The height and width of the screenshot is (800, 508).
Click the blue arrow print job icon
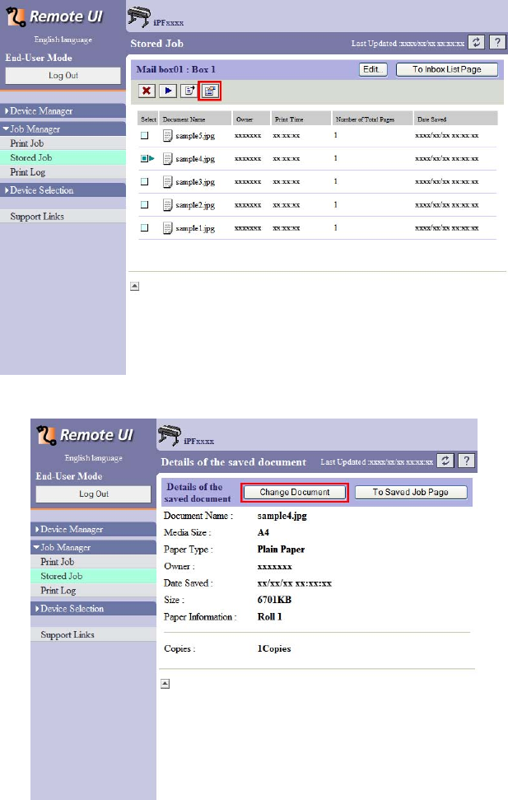pos(167,91)
